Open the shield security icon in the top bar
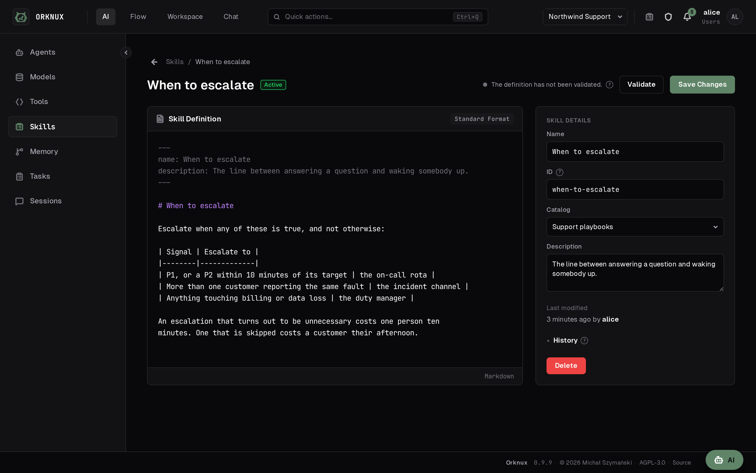756x473 pixels. [x=668, y=17]
